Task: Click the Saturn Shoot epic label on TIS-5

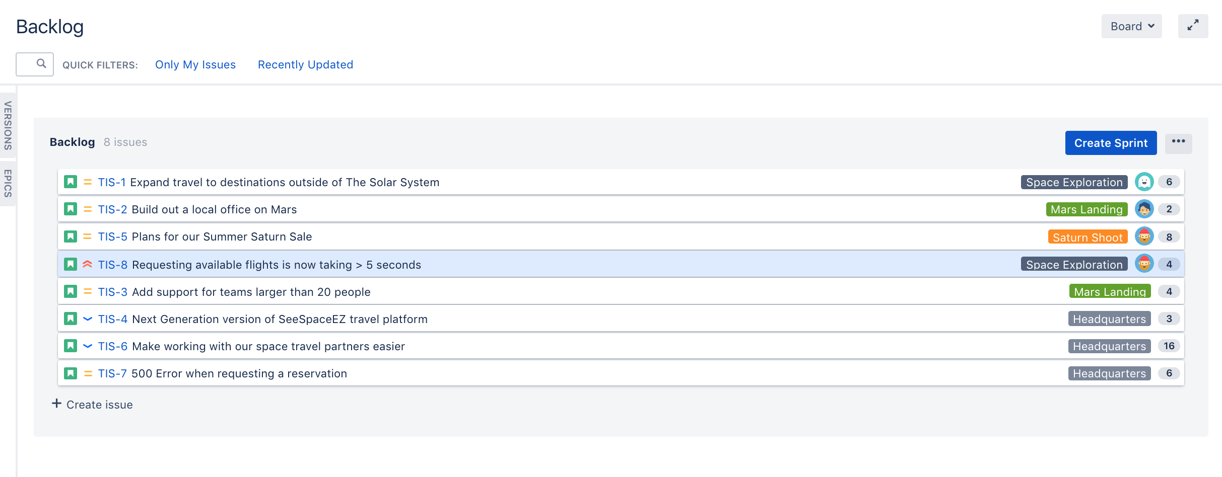Action: point(1088,237)
